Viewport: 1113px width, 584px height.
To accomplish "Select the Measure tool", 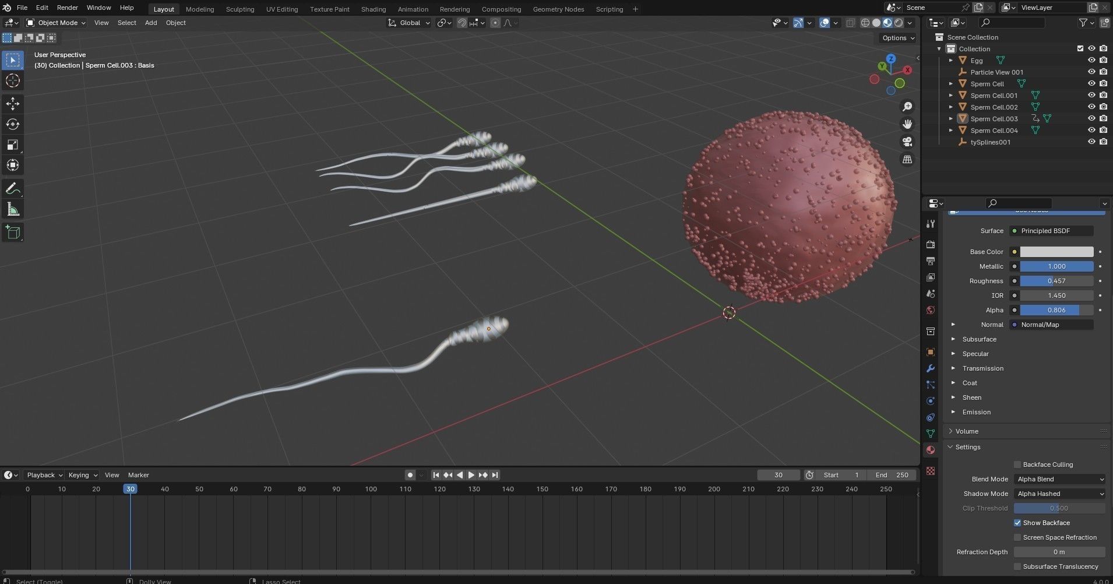I will point(13,209).
